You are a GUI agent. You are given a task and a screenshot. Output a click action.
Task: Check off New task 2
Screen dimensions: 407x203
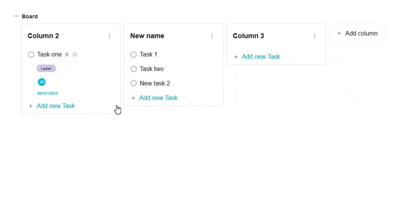point(134,83)
